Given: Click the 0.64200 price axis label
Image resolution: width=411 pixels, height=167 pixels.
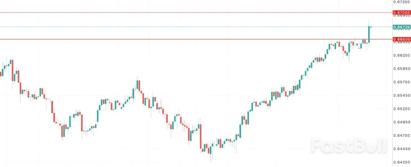Looking at the screenshot, I should click(x=402, y=162).
